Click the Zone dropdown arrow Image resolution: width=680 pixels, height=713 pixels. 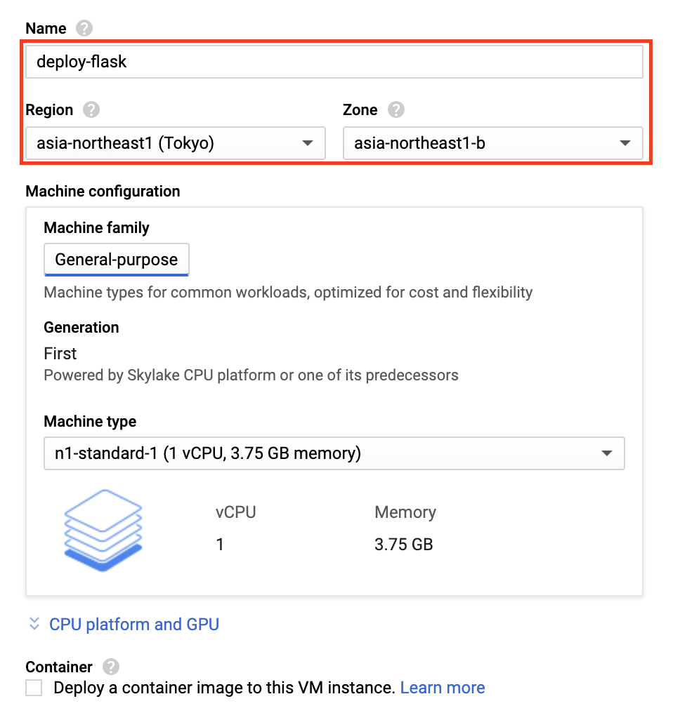click(625, 143)
